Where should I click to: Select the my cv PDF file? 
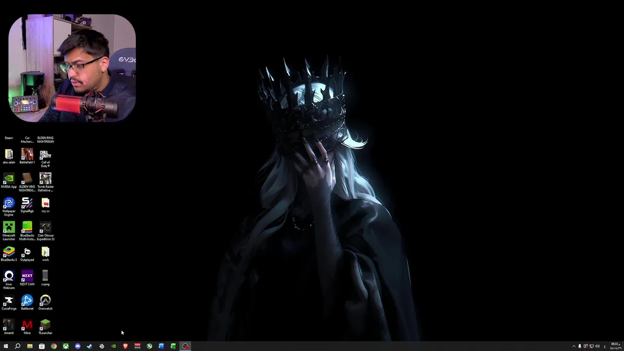(45, 205)
